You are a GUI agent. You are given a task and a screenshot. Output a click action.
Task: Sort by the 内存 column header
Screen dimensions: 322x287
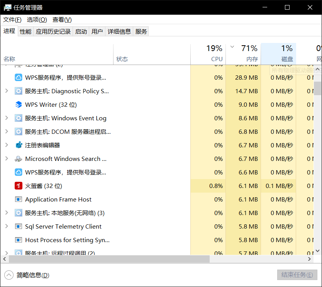point(243,54)
